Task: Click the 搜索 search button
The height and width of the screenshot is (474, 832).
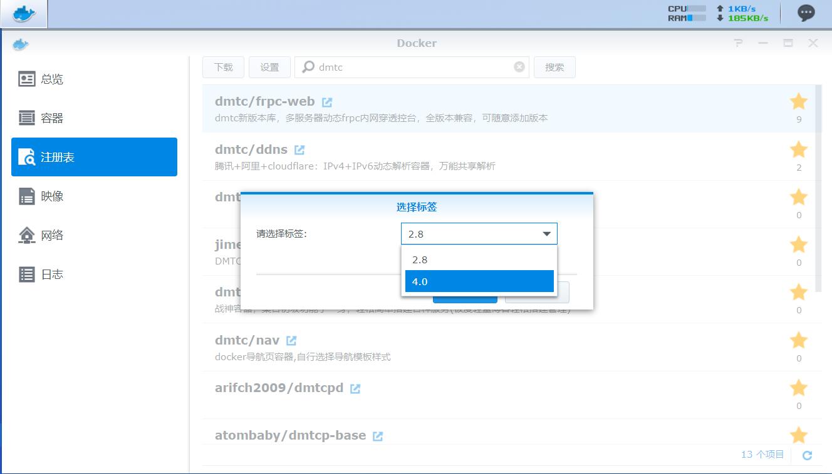Action: coord(554,67)
